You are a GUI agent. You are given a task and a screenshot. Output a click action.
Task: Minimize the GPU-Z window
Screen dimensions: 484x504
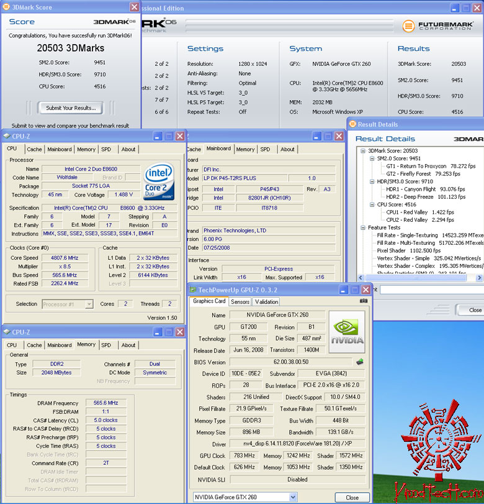click(343, 290)
